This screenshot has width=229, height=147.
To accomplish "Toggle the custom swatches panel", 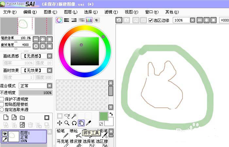I will click(x=89, y=20).
